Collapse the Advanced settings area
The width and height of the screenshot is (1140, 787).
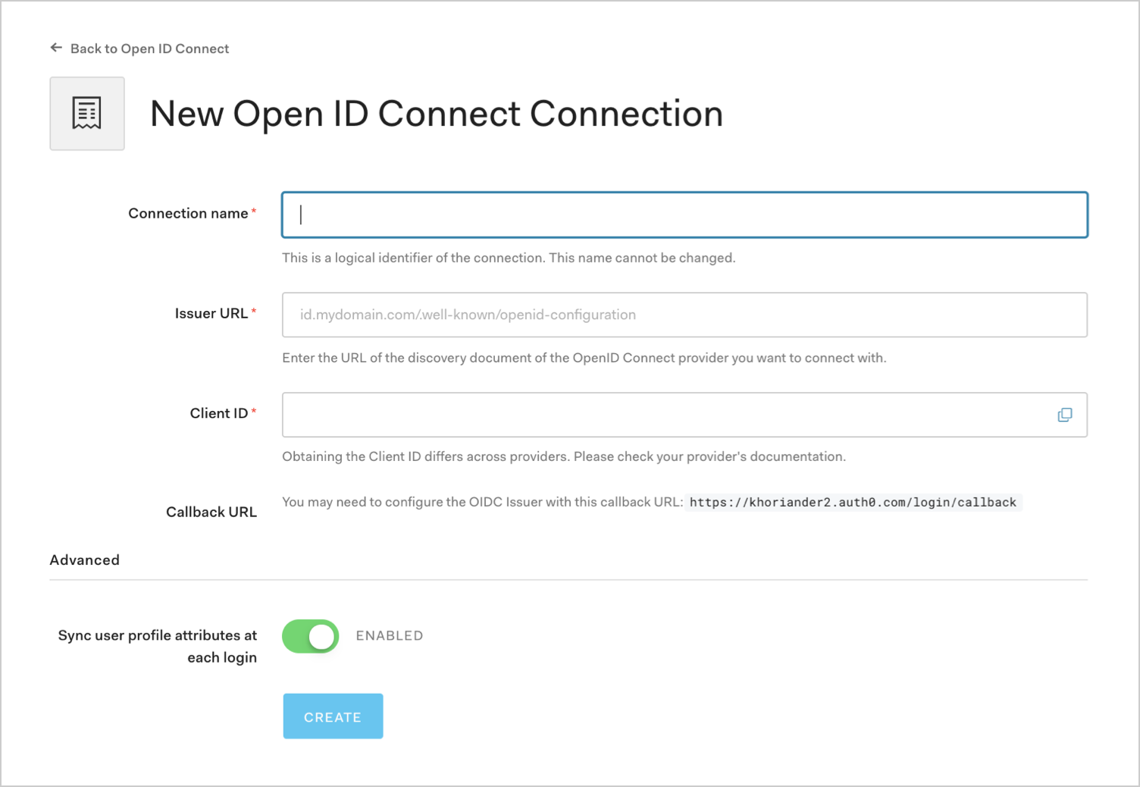click(84, 560)
